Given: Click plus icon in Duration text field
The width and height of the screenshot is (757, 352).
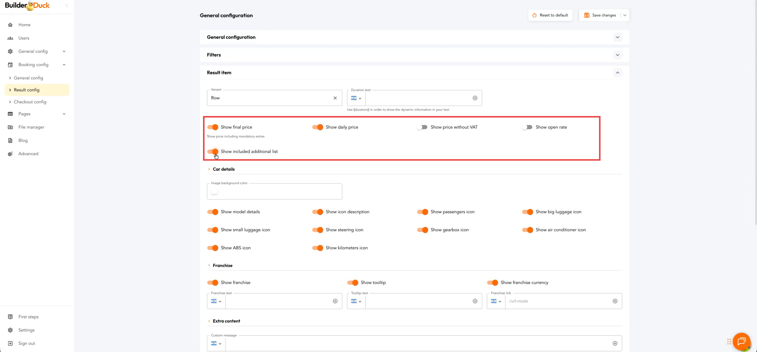Looking at the screenshot, I should pos(475,98).
